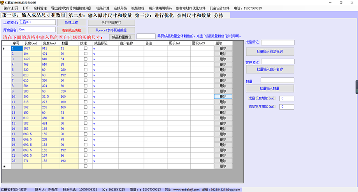Toggle 纹理 checkbox in row 3
Image resolution: width=358 pixels, height=192 pixels.
pos(86,59)
